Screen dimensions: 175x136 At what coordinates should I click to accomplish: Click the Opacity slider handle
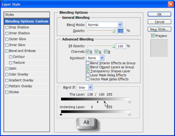(113, 31)
